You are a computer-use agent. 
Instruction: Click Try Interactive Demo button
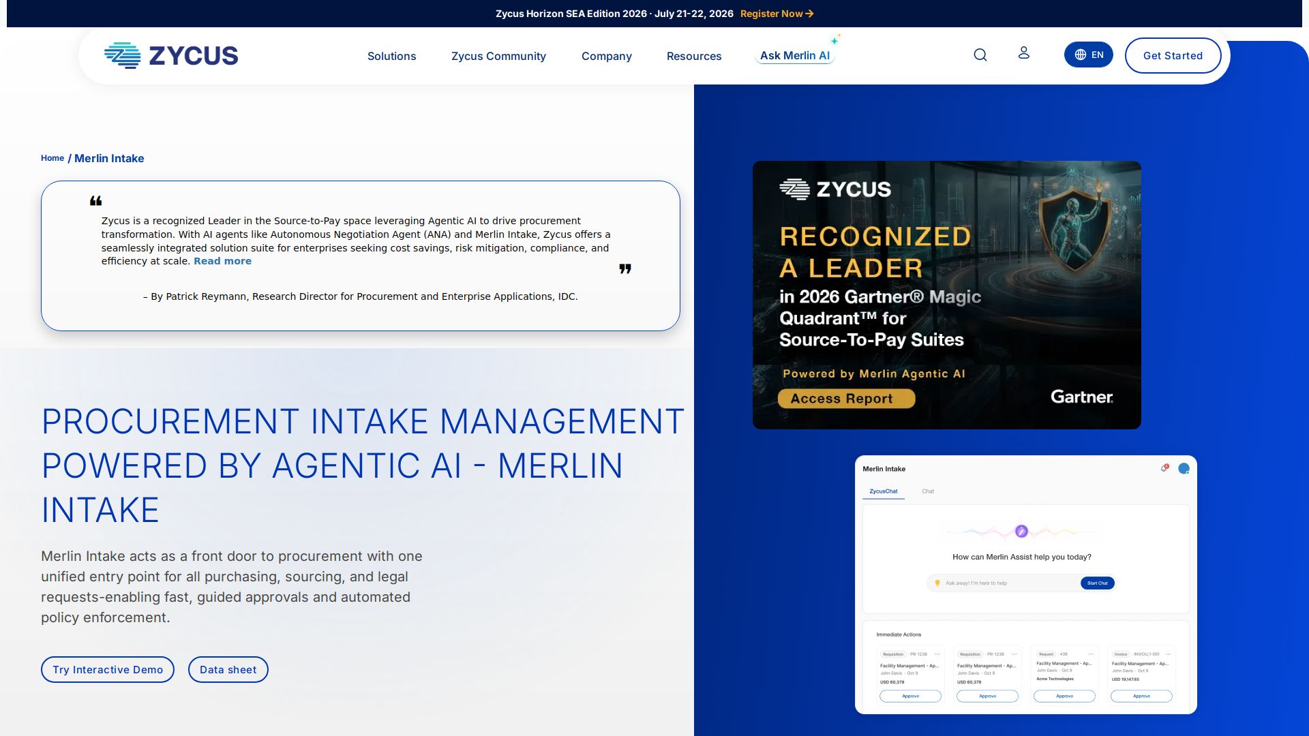[108, 670]
